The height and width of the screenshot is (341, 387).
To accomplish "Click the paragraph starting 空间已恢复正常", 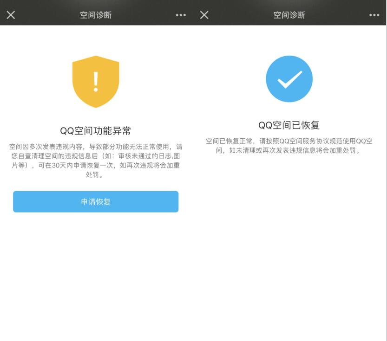I will [289, 146].
